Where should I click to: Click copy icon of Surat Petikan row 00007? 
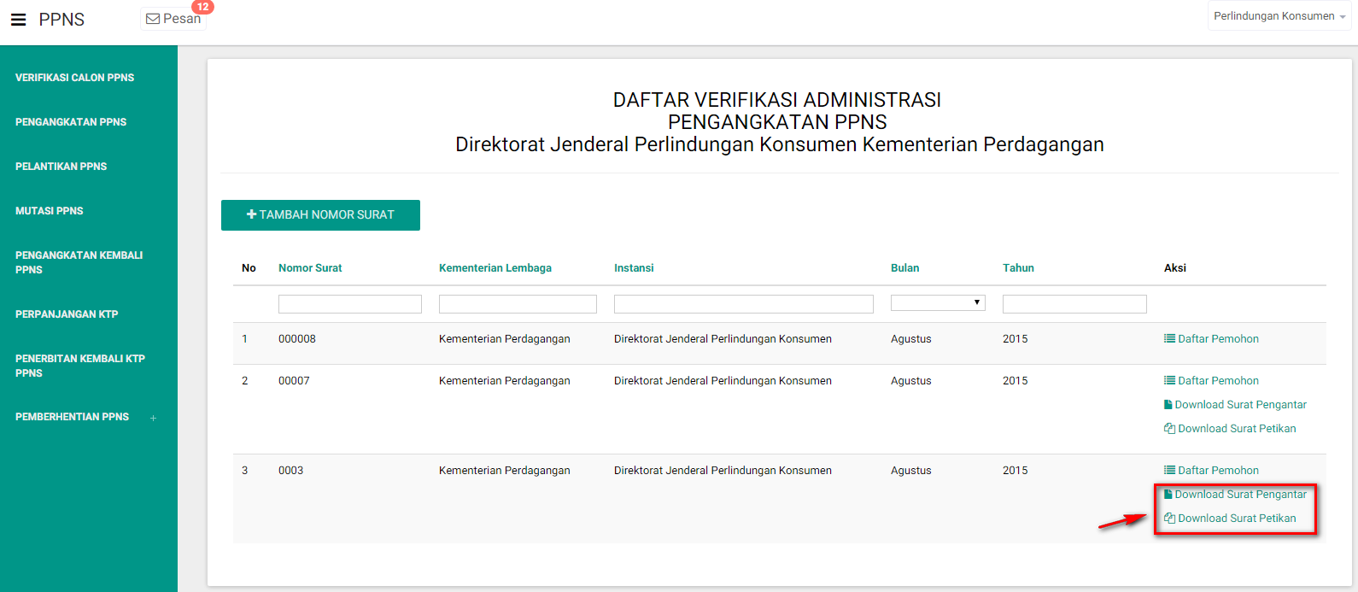(1169, 429)
